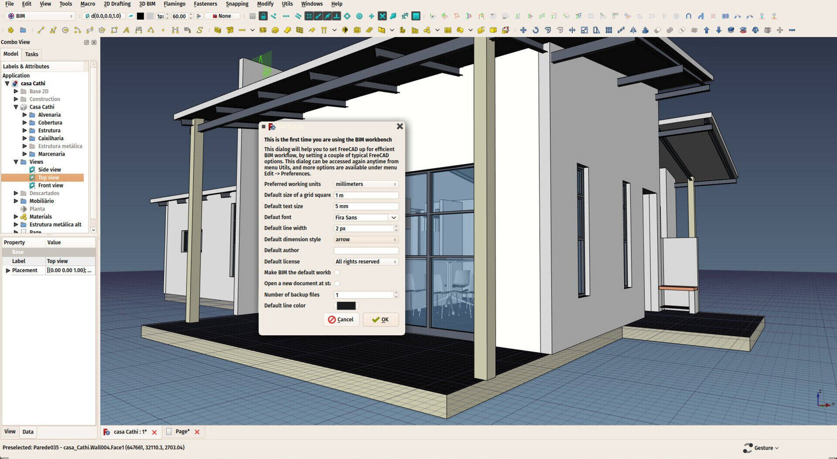This screenshot has width=837, height=459.
Task: Expand the Placement property
Action: point(7,270)
